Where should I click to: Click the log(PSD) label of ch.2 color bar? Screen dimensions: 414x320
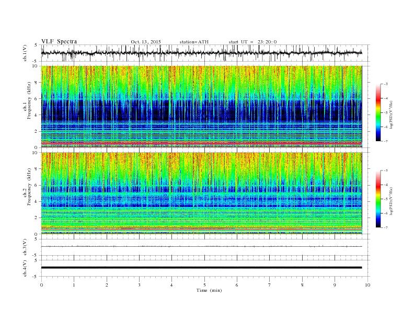click(x=391, y=200)
